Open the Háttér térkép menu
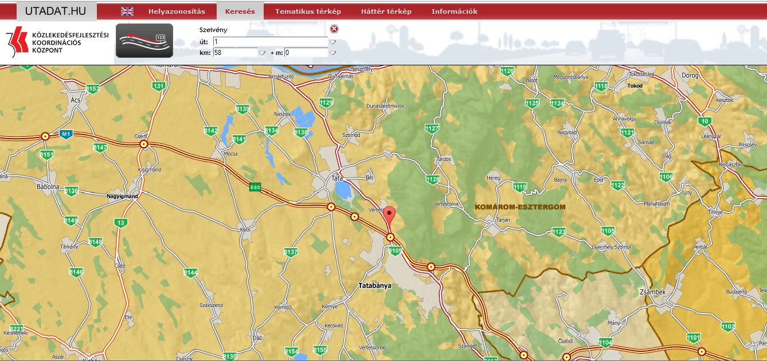 pos(386,11)
